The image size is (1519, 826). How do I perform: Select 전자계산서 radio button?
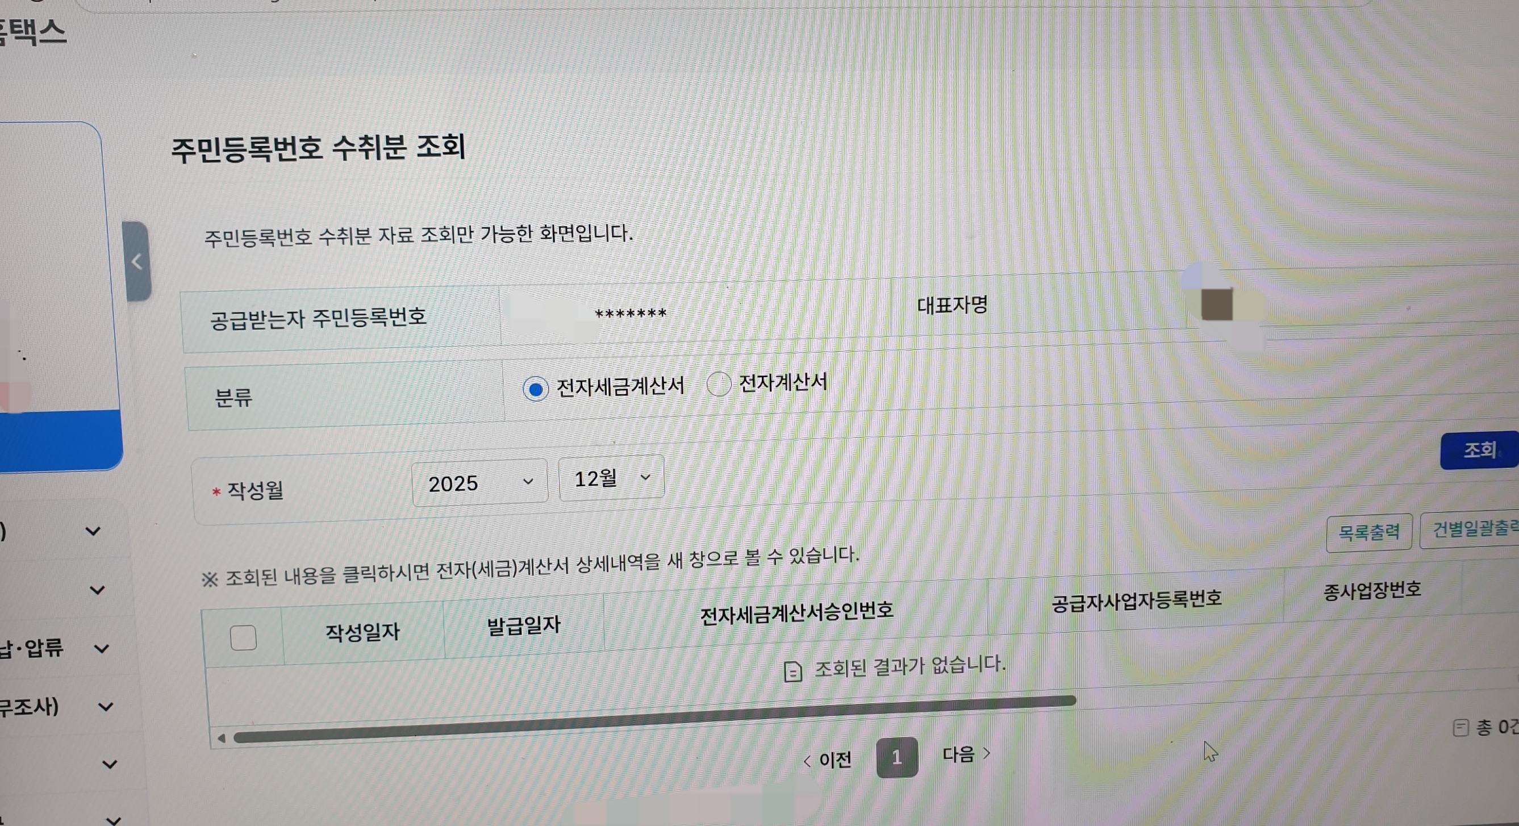point(719,385)
